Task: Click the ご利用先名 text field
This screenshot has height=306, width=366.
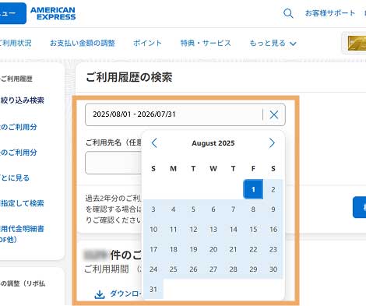Action: 114,163
